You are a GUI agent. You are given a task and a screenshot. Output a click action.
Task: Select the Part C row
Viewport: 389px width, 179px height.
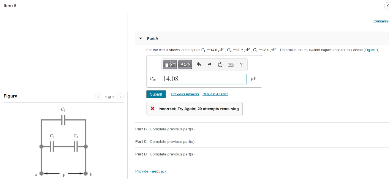click(x=262, y=141)
